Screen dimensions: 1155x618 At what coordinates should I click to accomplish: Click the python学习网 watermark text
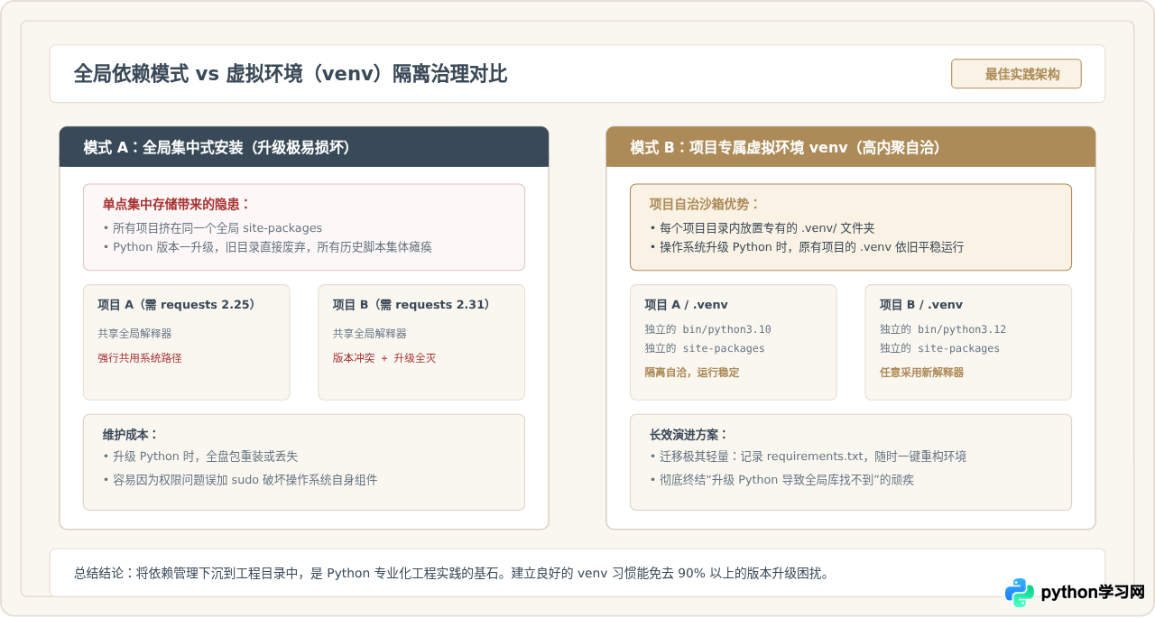[1093, 593]
